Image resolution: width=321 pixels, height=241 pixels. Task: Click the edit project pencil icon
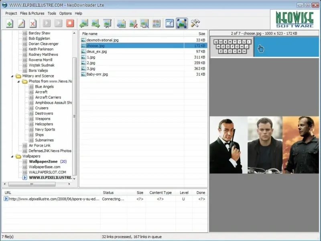click(21, 23)
